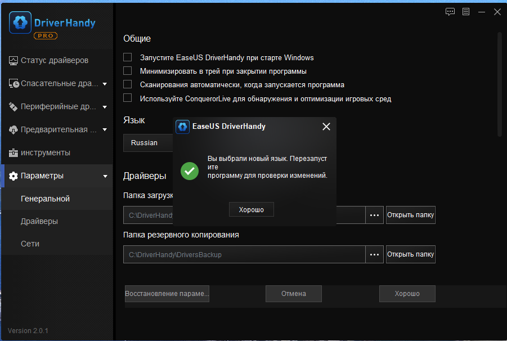Click the driver status monitor icon

(14, 61)
